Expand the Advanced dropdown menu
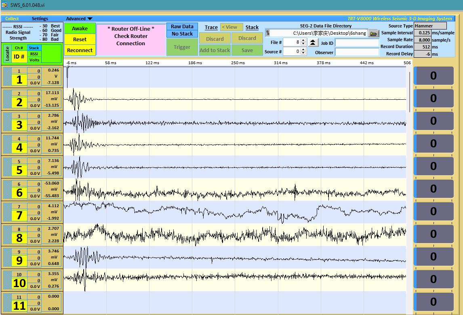This screenshot has height=315, width=463. tap(79, 19)
